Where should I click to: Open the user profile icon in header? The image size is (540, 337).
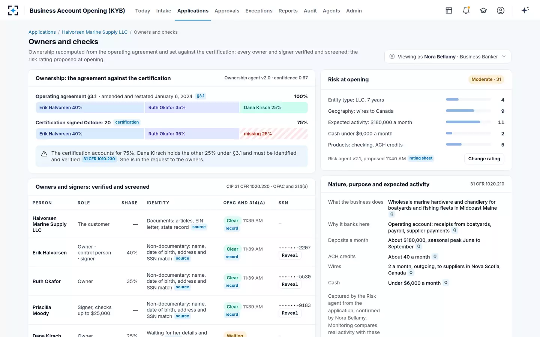click(x=501, y=10)
